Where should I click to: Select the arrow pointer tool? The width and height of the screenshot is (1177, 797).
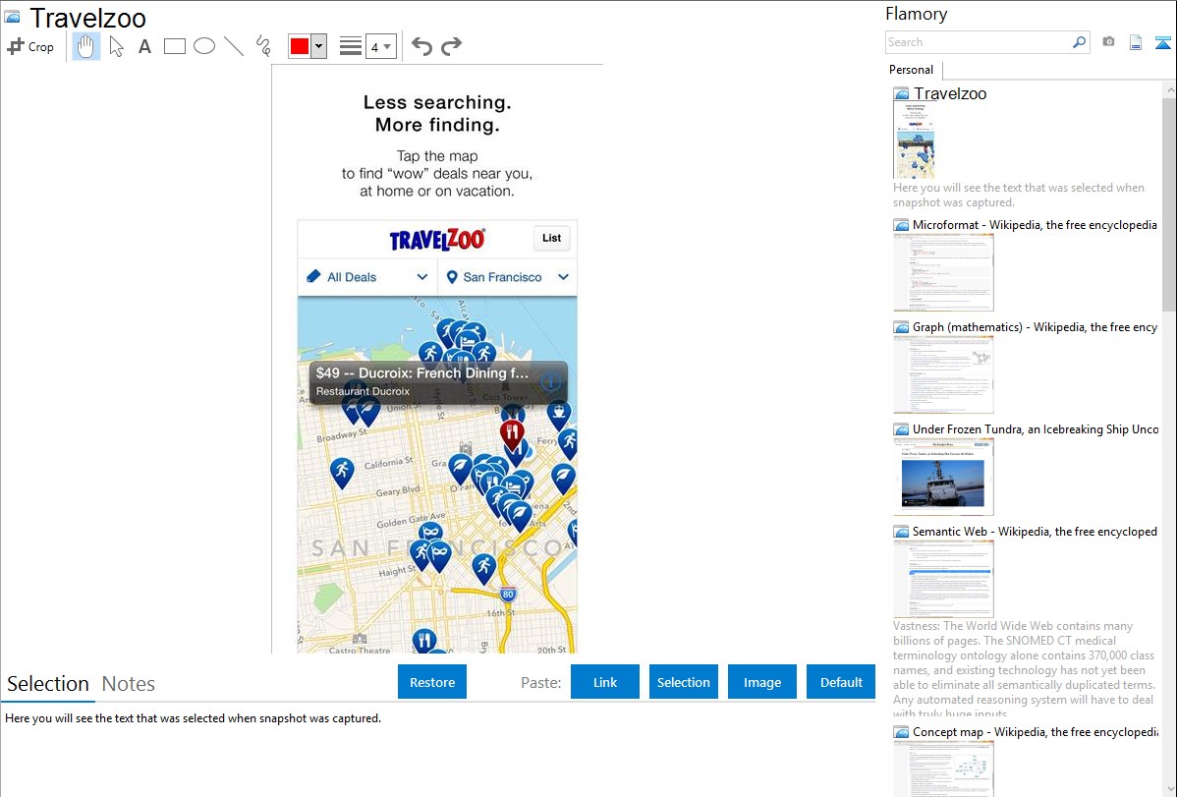pyautogui.click(x=116, y=46)
